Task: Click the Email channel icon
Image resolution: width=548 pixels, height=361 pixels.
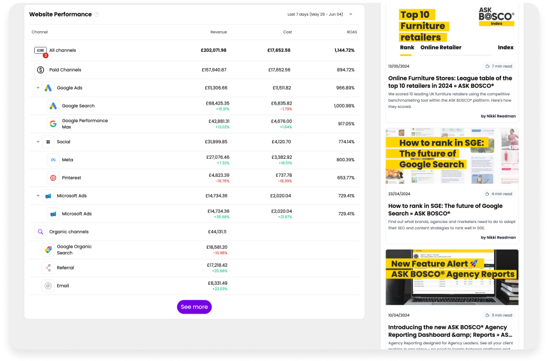Action: pos(48,285)
